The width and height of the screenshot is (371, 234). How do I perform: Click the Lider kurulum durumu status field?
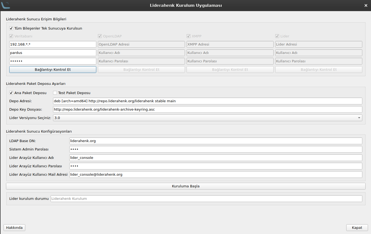206,199
